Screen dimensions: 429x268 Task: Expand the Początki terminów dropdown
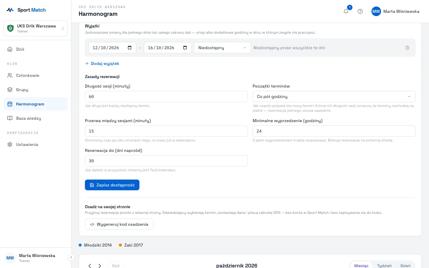[334, 96]
